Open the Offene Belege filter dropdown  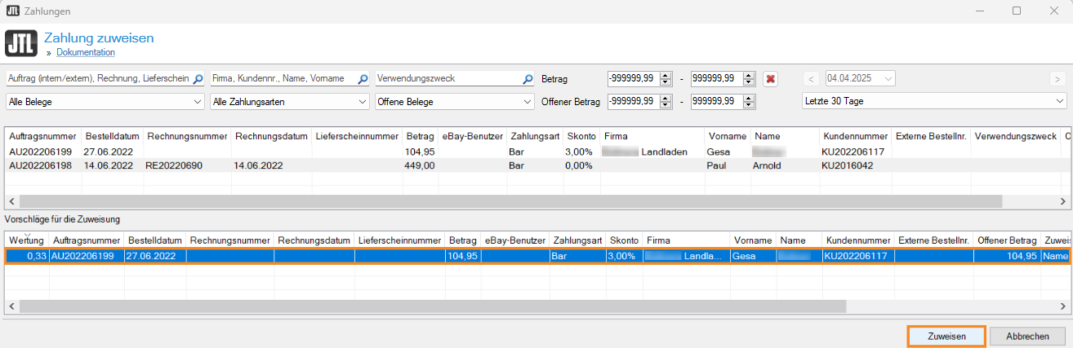[x=454, y=102]
